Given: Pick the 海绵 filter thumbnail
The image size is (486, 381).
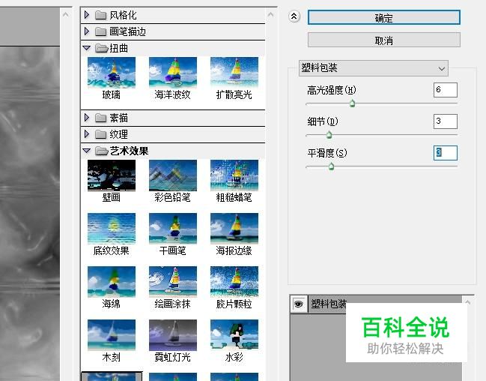Looking at the screenshot, I should [x=112, y=282].
